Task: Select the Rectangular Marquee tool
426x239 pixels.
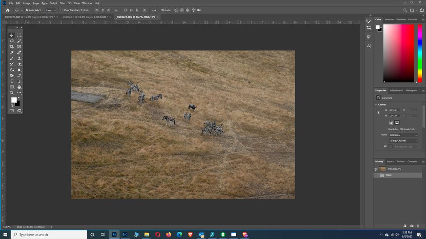Action: 19,35
